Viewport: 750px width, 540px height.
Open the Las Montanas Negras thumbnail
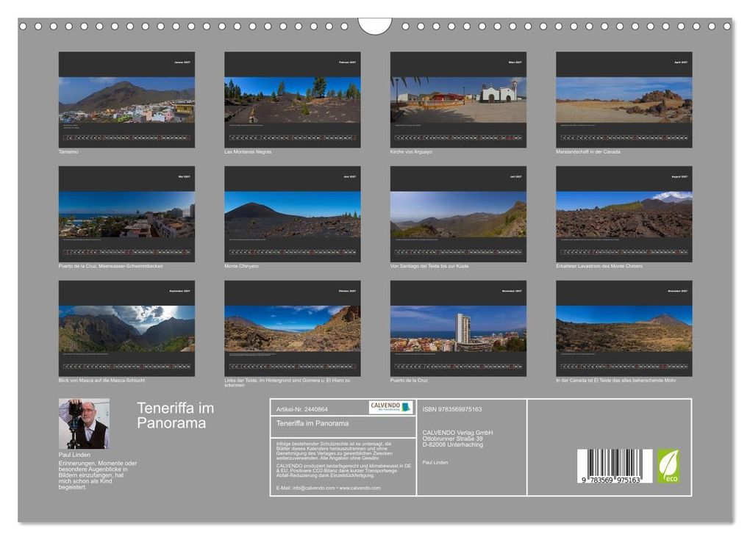point(292,99)
